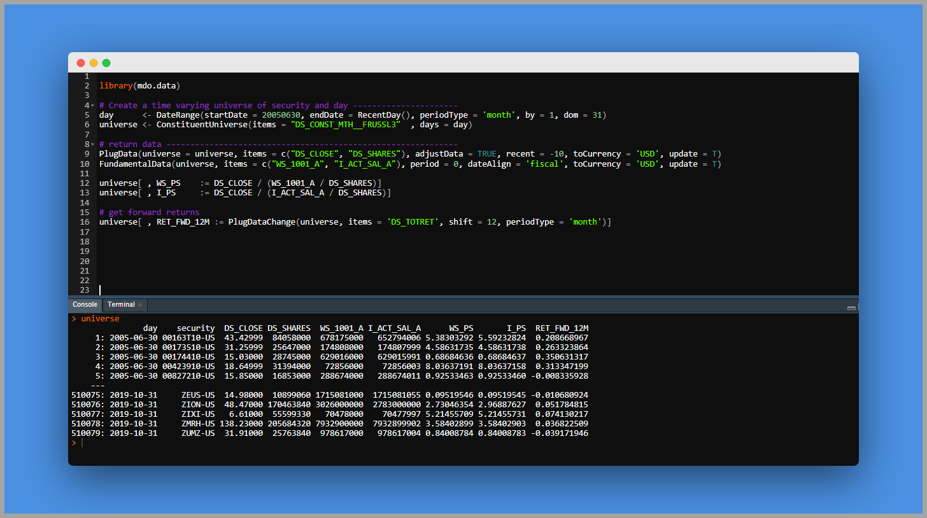This screenshot has width=927, height=518.
Task: Click the 'security' column header in the console
Action: coord(196,328)
